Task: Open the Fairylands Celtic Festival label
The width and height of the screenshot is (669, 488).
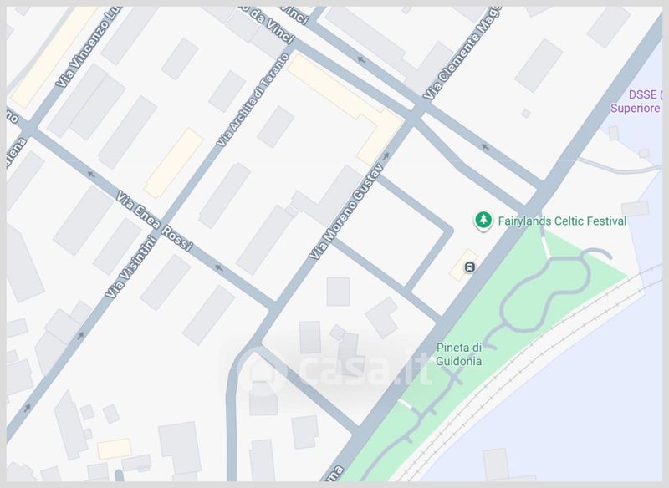Action: tap(562, 221)
